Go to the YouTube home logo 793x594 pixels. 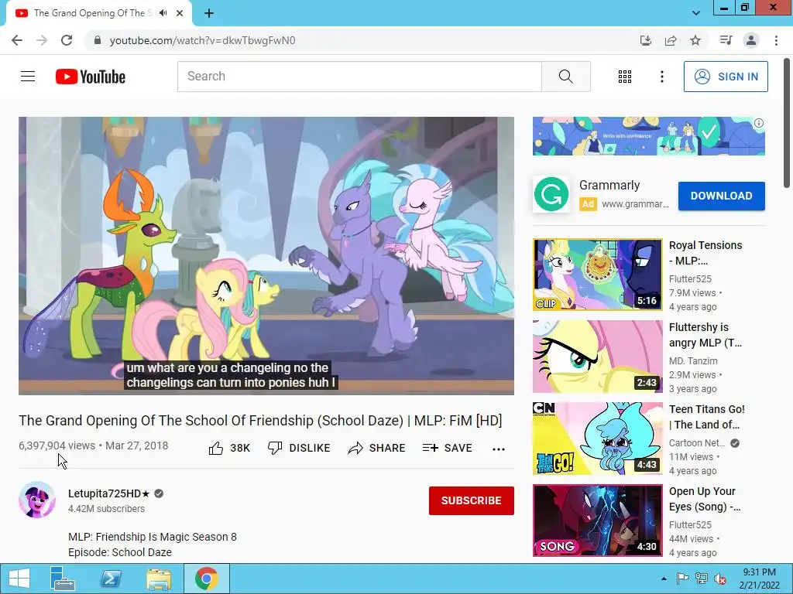pos(91,77)
